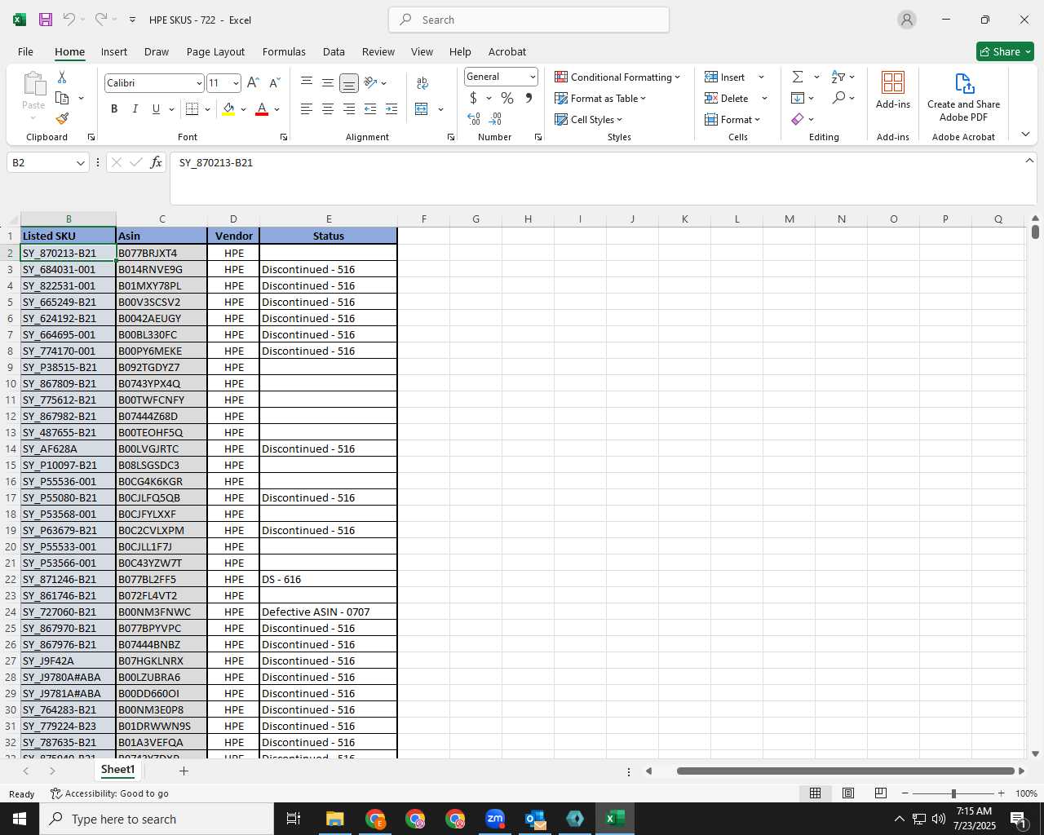Toggle Bottom Align for cell
This screenshot has height=835, width=1044.
tap(349, 82)
